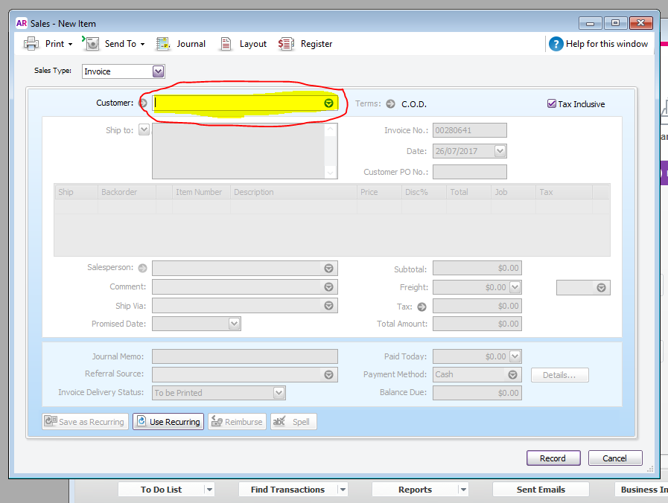The height and width of the screenshot is (503, 668).
Task: Open the Find Transactions tab
Action: coord(287,490)
